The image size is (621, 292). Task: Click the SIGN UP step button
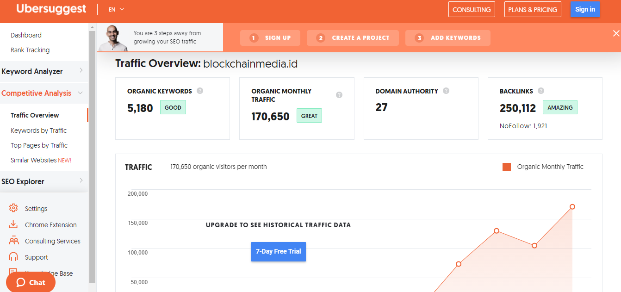tap(270, 38)
